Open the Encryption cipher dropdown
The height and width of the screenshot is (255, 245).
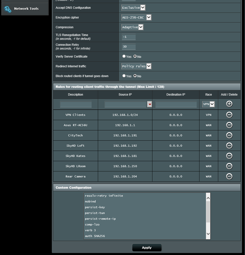[x=136, y=18]
